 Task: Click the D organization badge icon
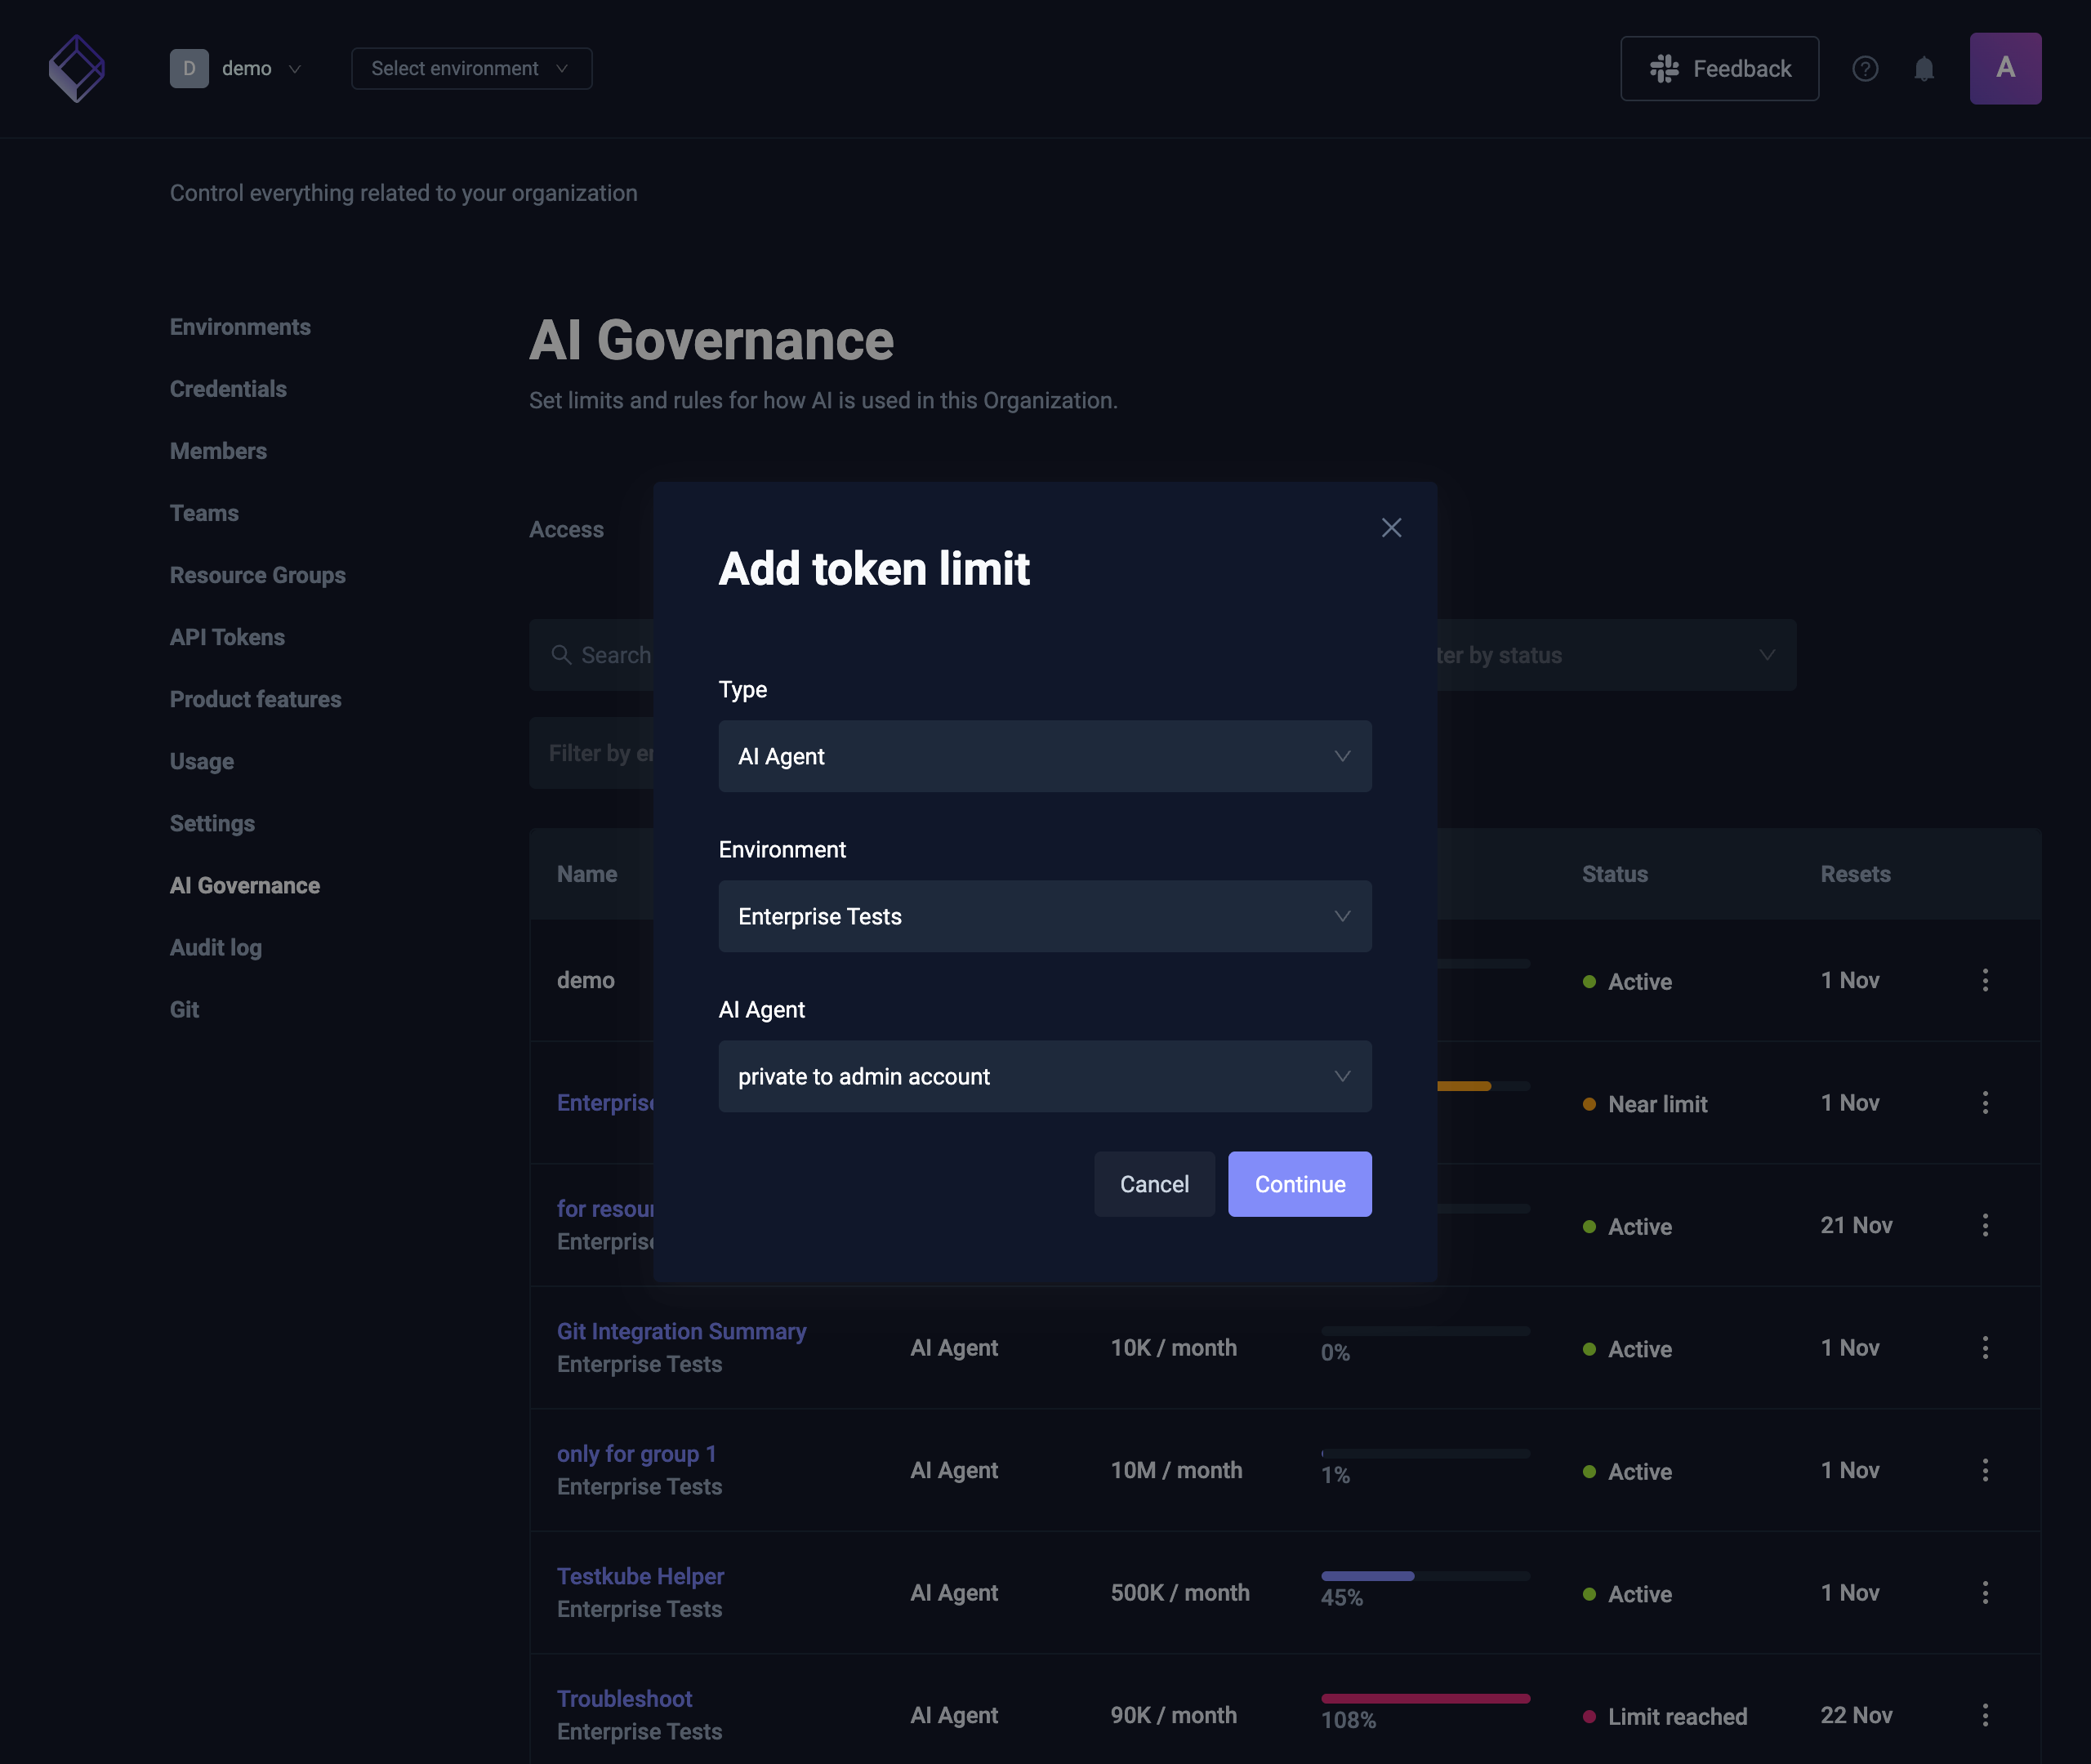189,68
